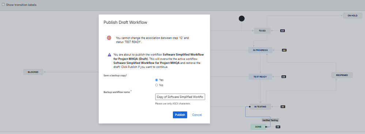The image size is (365, 134).
Task: Select the DONE status node
Action: pos(258,127)
